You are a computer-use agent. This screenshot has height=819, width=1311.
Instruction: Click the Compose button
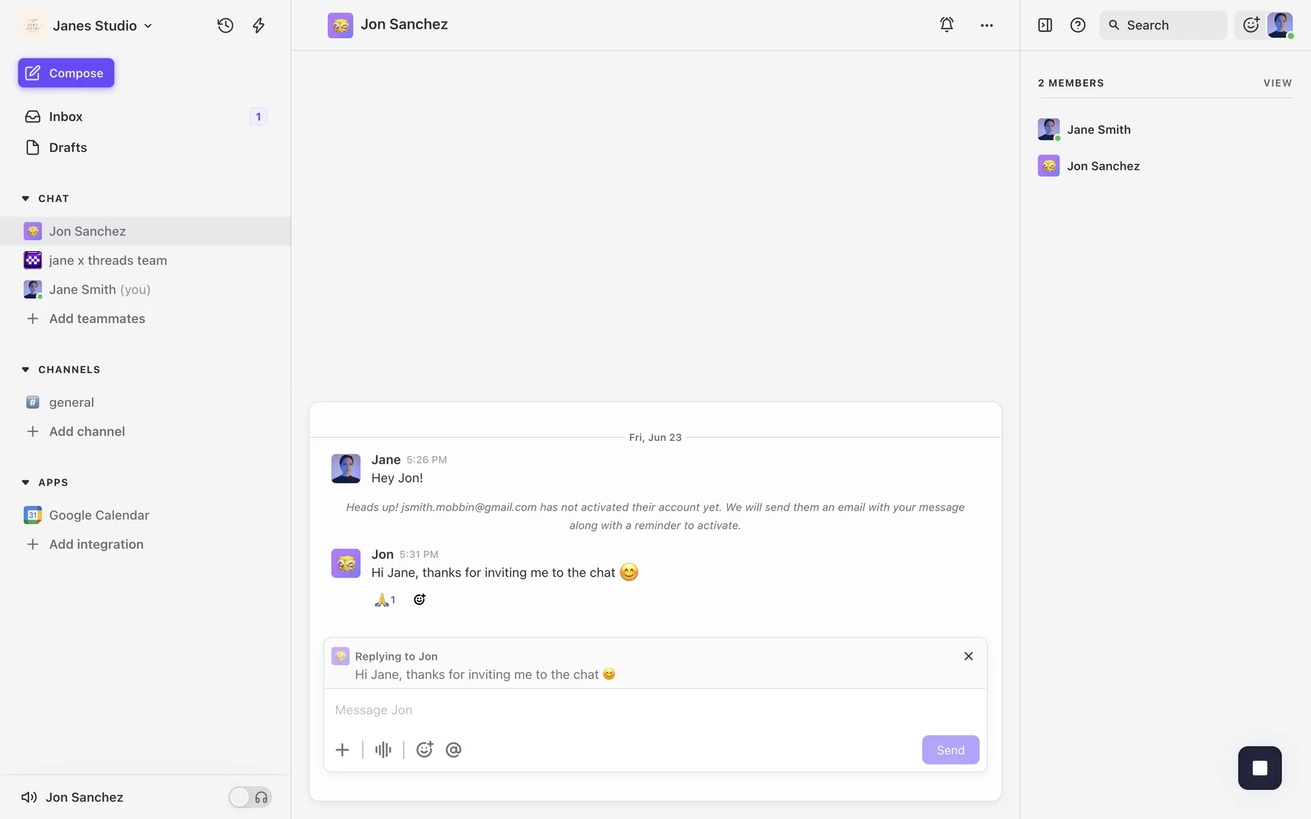click(66, 73)
